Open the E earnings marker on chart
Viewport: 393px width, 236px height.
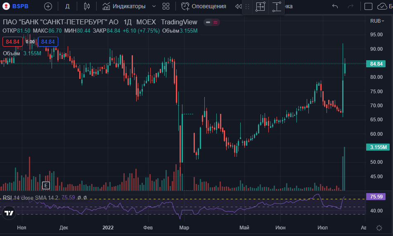click(46, 185)
